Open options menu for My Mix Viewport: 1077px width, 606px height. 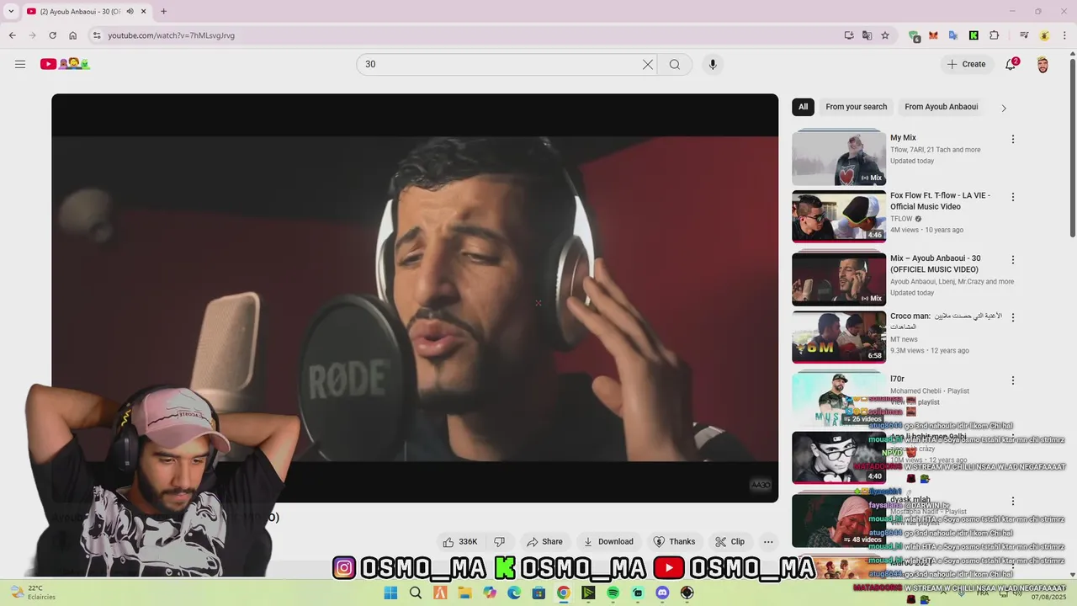[1013, 139]
